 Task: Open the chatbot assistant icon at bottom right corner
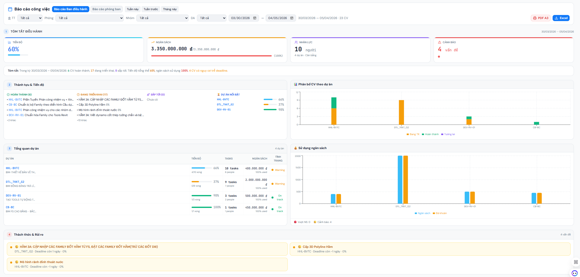[575, 273]
